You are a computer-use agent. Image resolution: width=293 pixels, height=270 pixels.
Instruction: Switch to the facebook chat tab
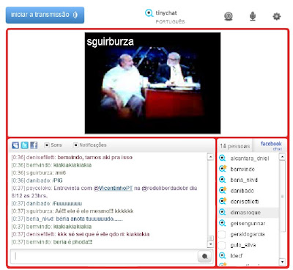(271, 145)
